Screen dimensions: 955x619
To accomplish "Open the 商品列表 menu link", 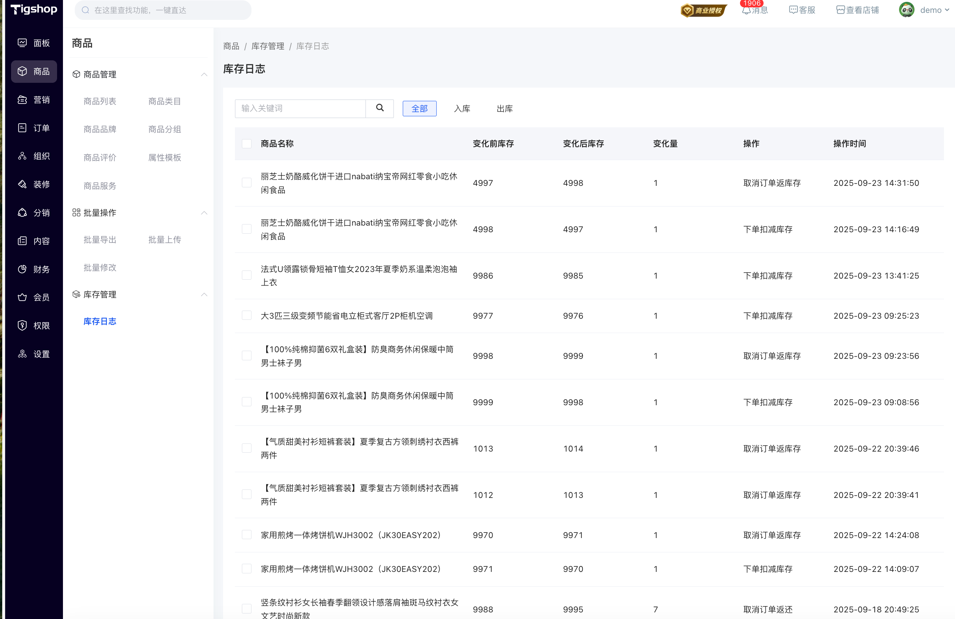I will click(100, 102).
